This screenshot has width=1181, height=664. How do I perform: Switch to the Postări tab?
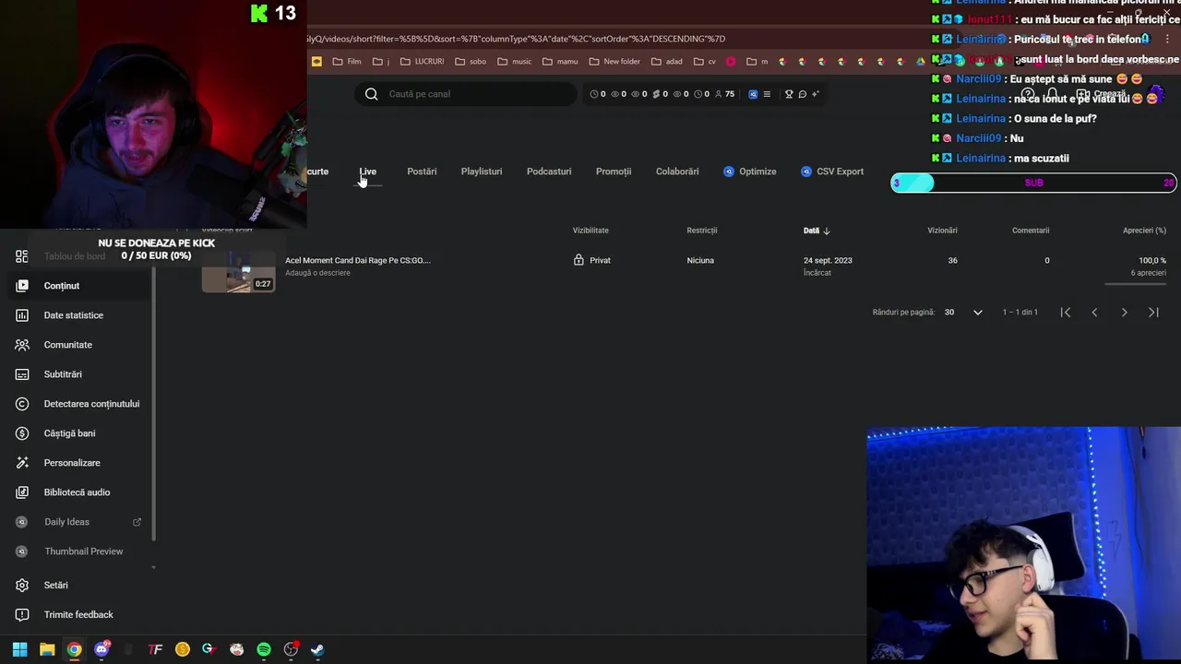422,172
